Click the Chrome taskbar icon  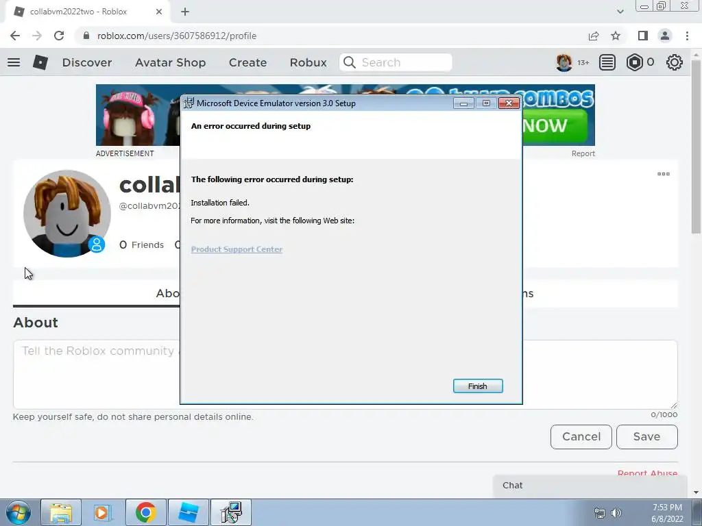(x=145, y=512)
